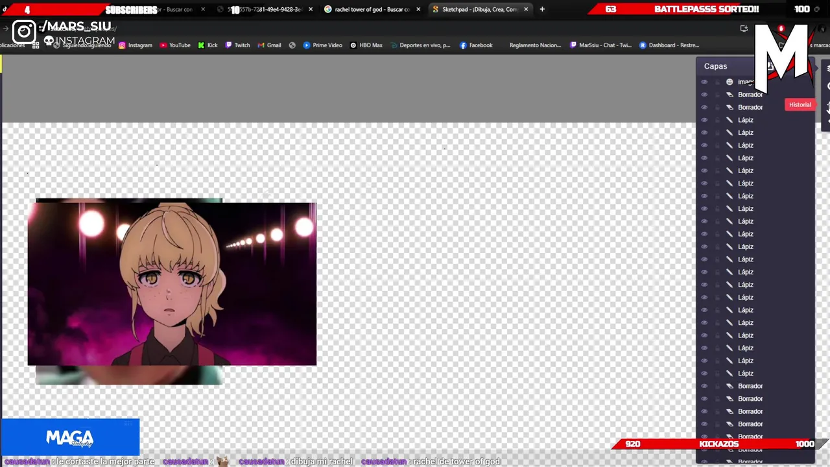Select the topmost Borrador layer name
The image size is (830, 467).
coord(750,95)
